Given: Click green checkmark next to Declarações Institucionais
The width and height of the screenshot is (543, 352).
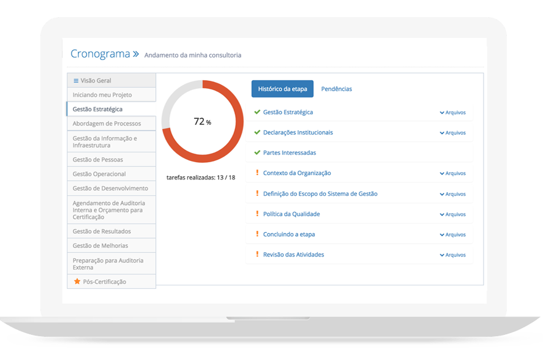Looking at the screenshot, I should (257, 132).
